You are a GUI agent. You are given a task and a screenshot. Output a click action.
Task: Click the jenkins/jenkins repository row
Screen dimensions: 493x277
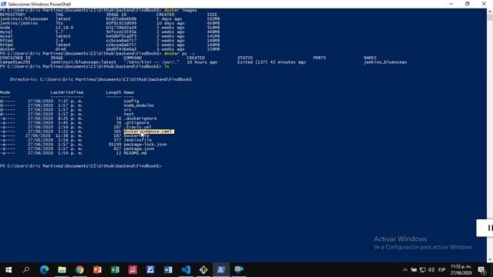(109, 23)
